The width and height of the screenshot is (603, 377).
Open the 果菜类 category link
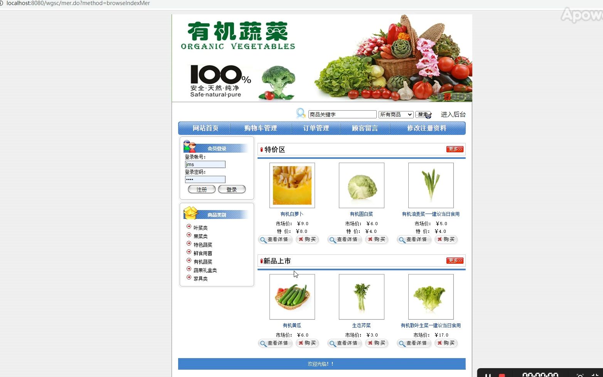[x=200, y=236]
